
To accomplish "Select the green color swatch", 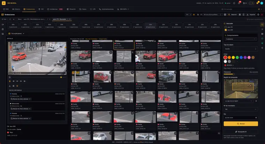I will point(237,58).
